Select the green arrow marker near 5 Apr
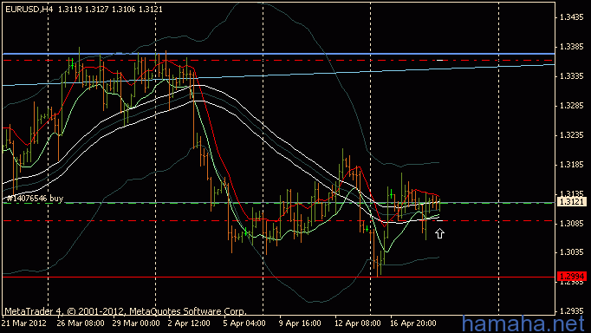 click(246, 232)
